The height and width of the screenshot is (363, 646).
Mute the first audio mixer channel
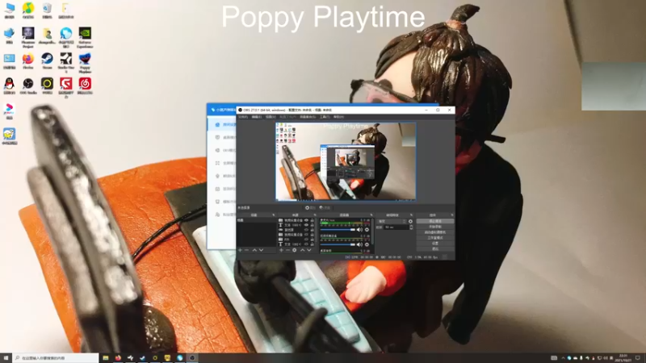click(x=359, y=230)
